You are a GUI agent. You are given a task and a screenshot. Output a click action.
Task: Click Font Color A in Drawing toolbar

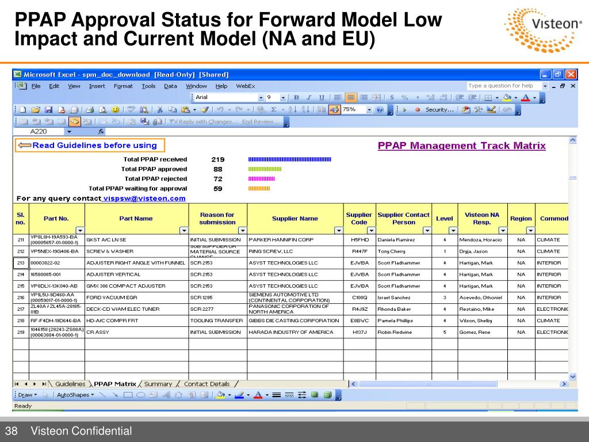click(258, 395)
